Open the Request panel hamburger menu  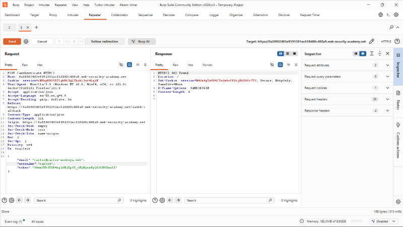point(145,65)
